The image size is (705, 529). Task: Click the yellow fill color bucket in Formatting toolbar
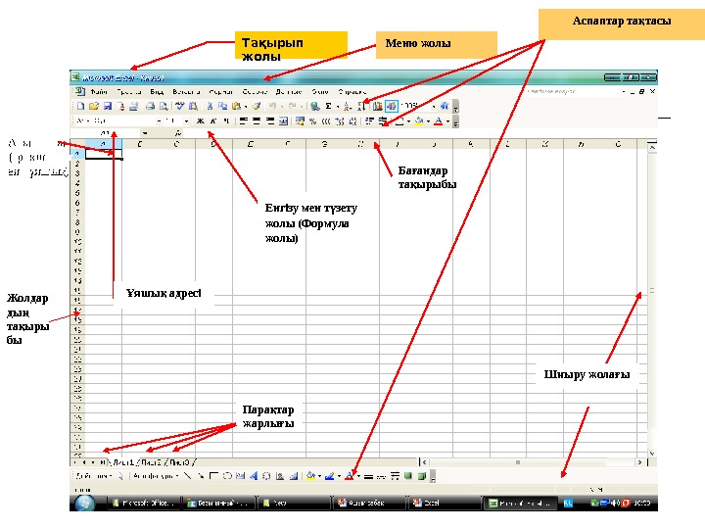419,121
